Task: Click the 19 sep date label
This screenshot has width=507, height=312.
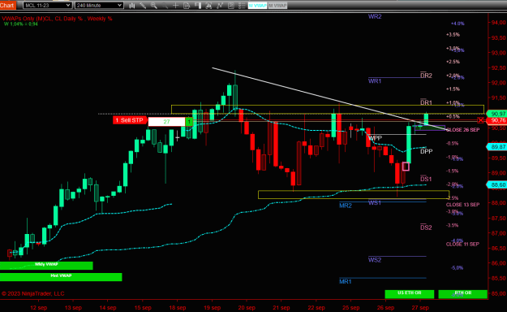Action: pyautogui.click(x=212, y=307)
